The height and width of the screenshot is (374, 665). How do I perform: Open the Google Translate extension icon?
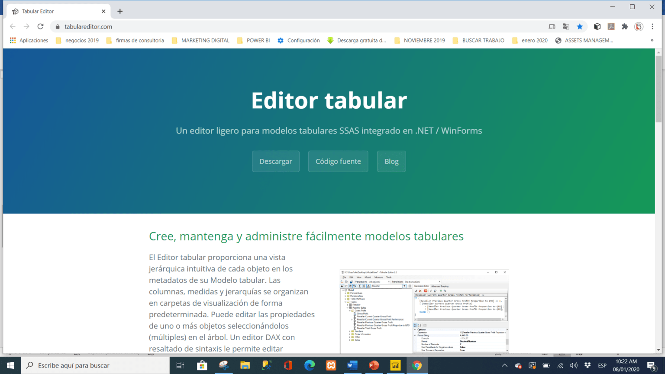[566, 26]
